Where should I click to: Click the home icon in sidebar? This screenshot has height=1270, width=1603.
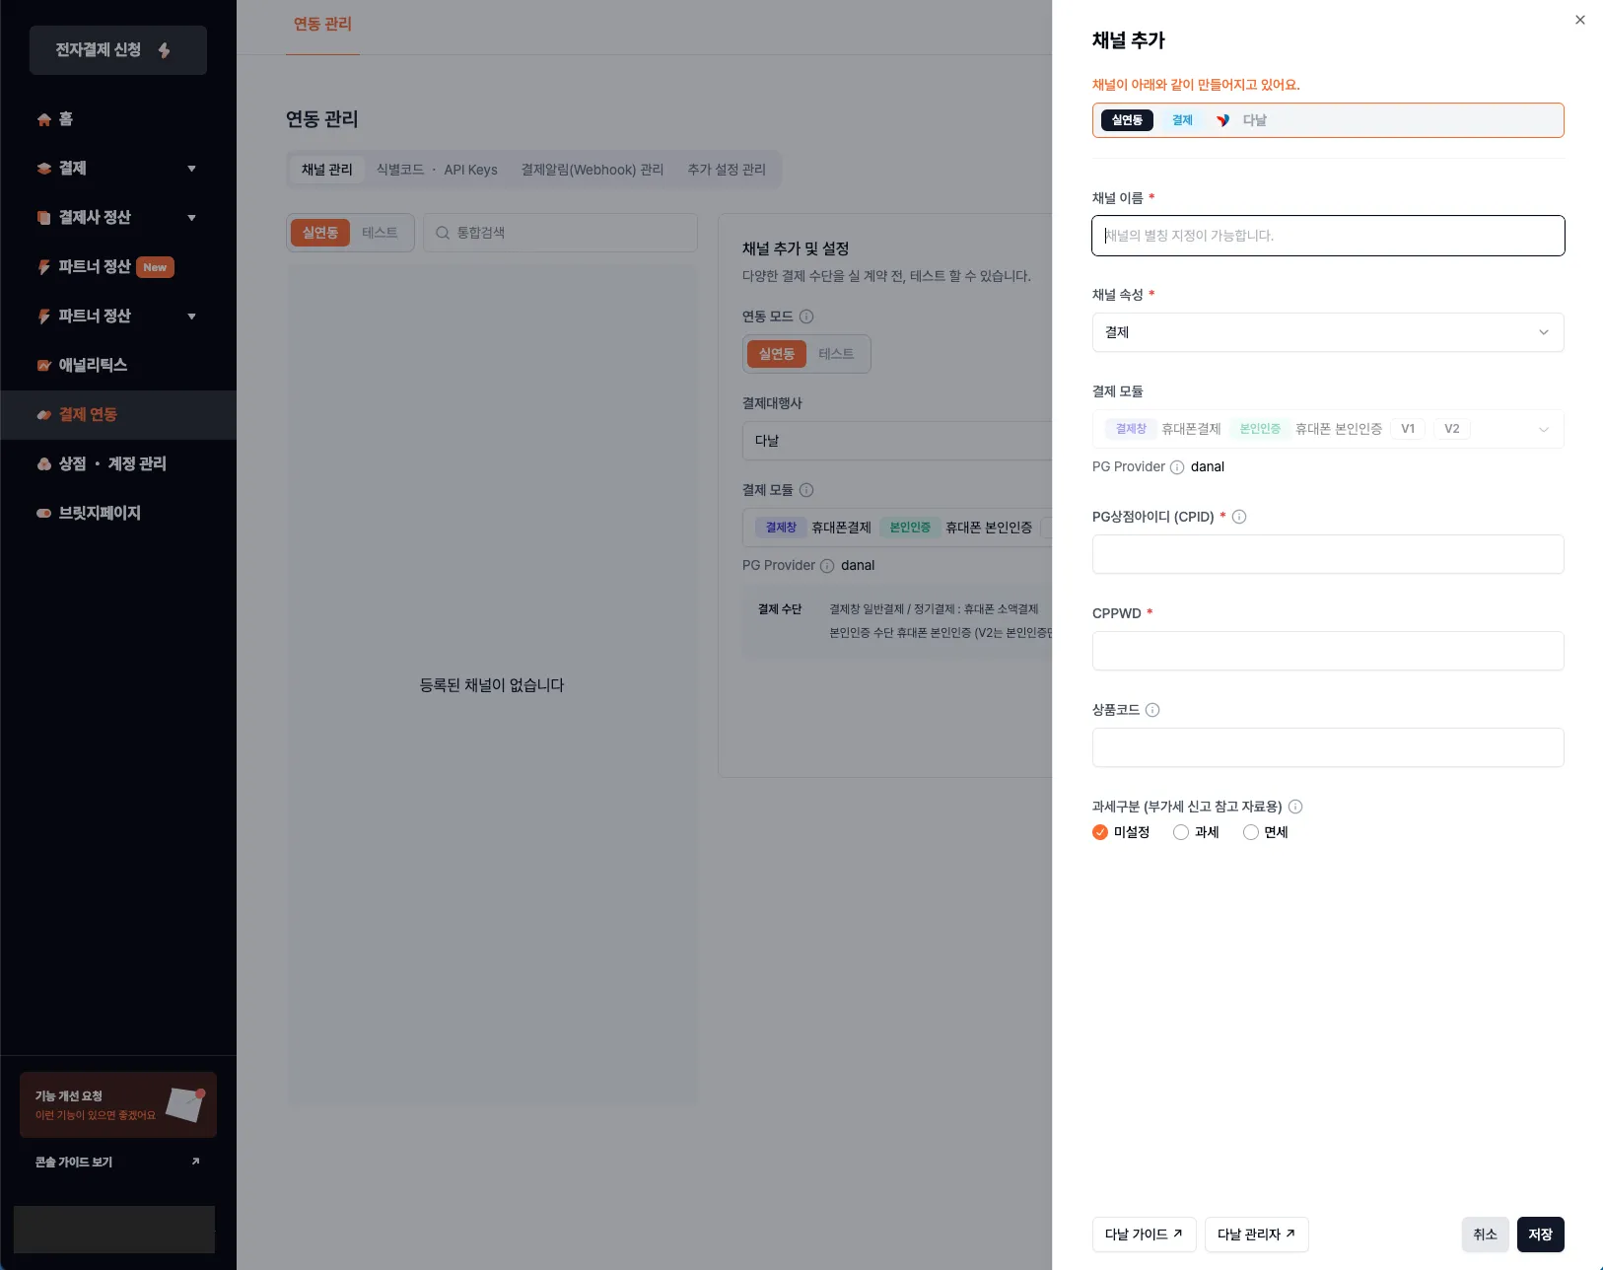pos(44,119)
